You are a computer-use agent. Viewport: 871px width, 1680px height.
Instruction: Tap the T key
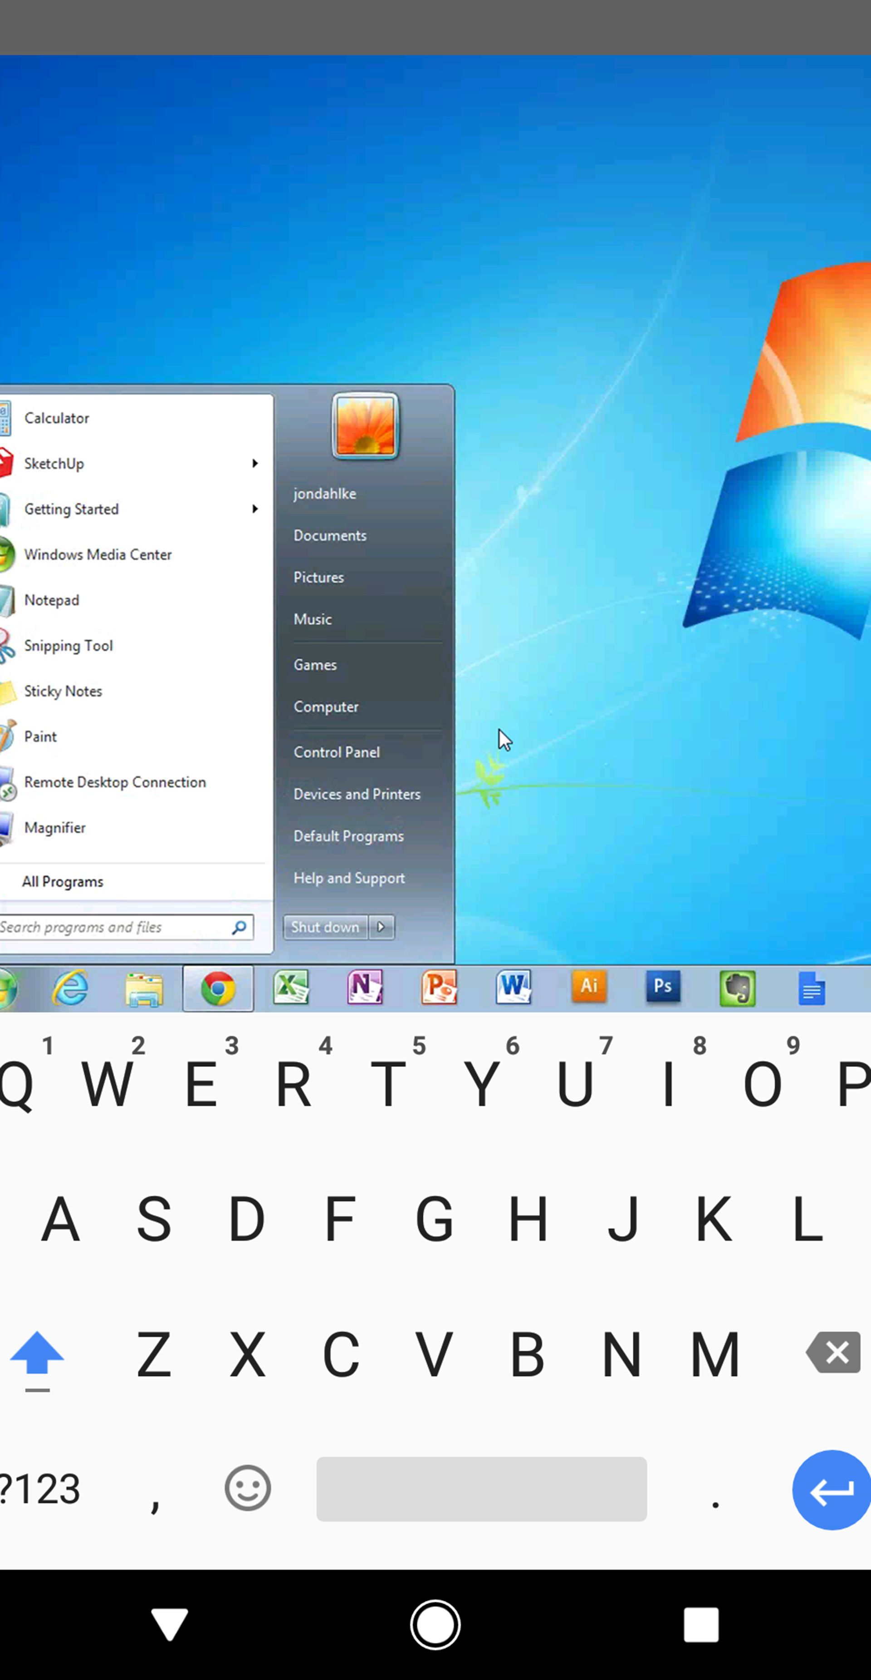[387, 1084]
